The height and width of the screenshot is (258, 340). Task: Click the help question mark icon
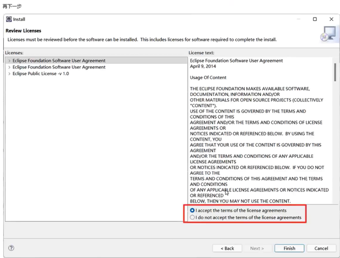click(11, 248)
